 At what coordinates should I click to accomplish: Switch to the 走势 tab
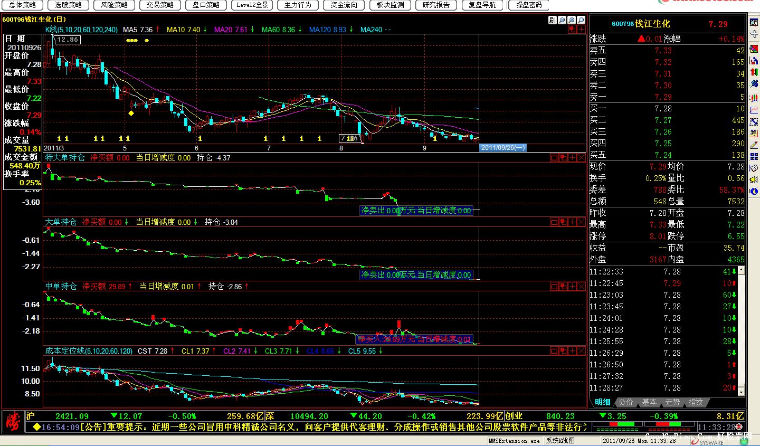(672, 402)
